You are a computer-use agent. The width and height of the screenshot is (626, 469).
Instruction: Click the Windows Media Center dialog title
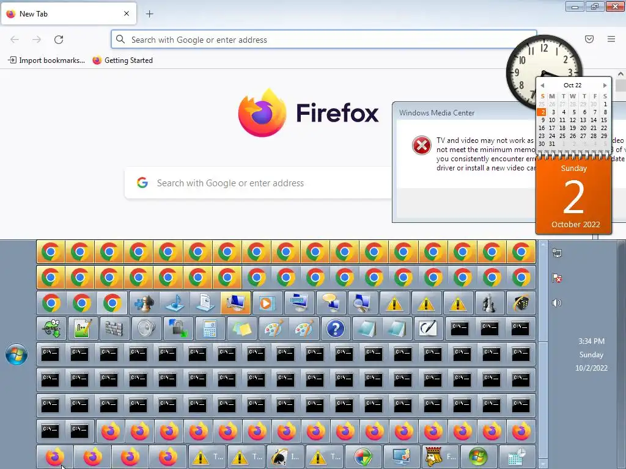[x=436, y=113]
